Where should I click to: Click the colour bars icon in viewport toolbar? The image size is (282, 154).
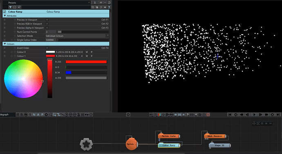(x=159, y=114)
